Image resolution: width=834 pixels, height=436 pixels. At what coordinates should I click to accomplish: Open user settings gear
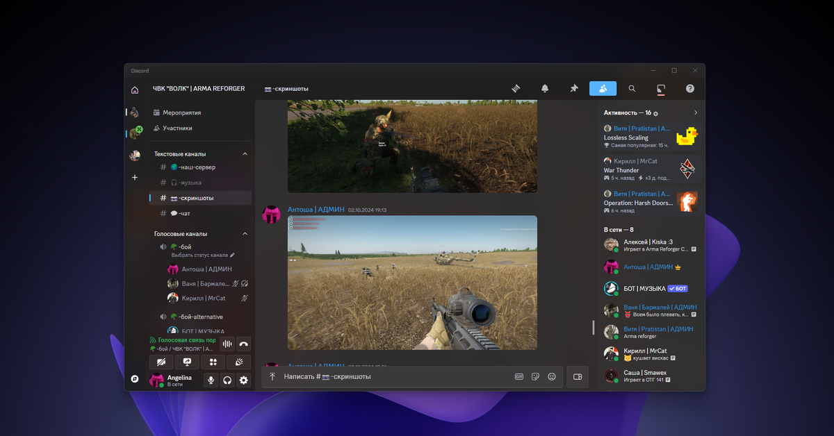point(243,380)
